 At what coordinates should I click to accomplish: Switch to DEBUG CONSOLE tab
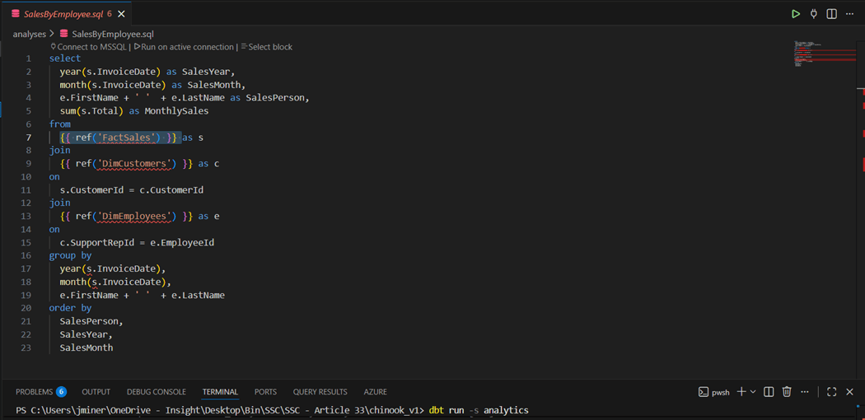point(157,392)
